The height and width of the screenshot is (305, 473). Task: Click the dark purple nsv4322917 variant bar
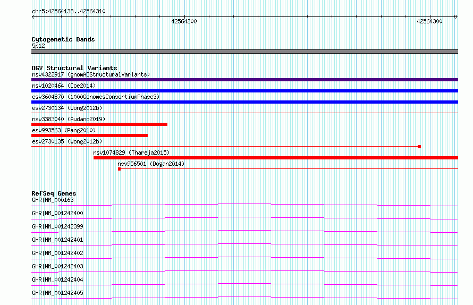(x=244, y=80)
